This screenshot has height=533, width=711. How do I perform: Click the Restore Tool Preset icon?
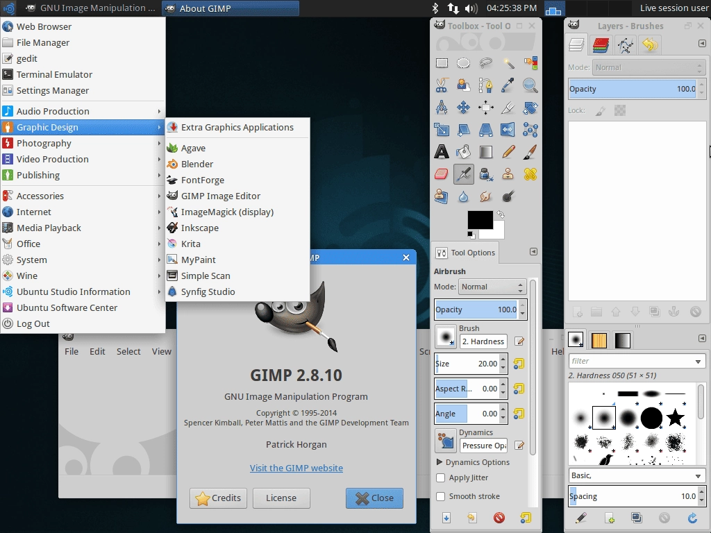[472, 518]
